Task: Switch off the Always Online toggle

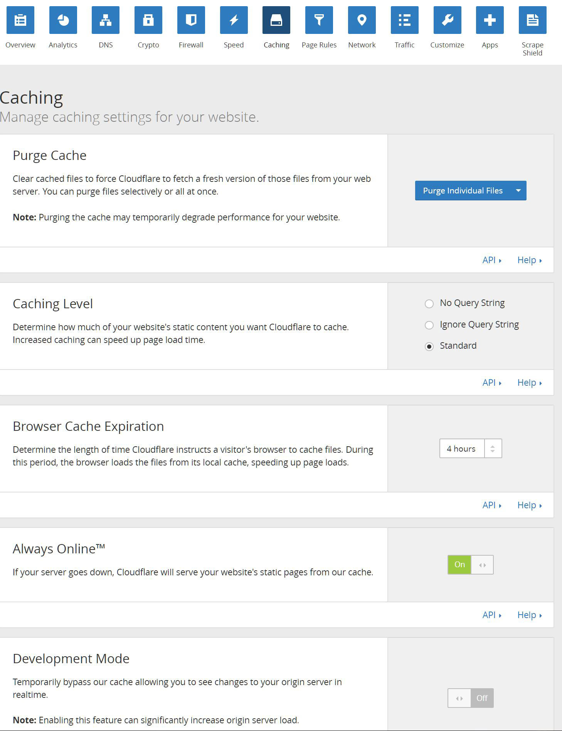Action: coord(471,565)
